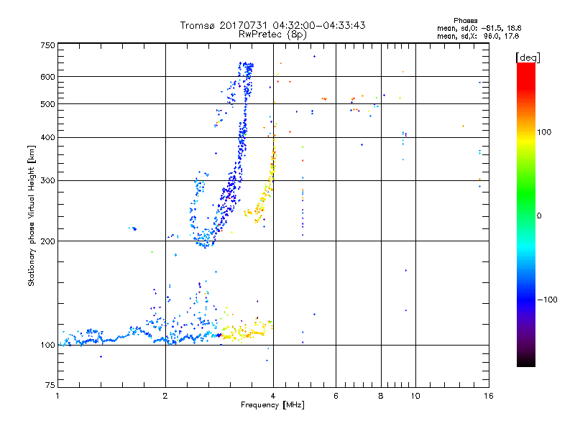Click the 'RwPretec (8p)' subtitle
Screen dimensions: 575x431
(x=272, y=34)
